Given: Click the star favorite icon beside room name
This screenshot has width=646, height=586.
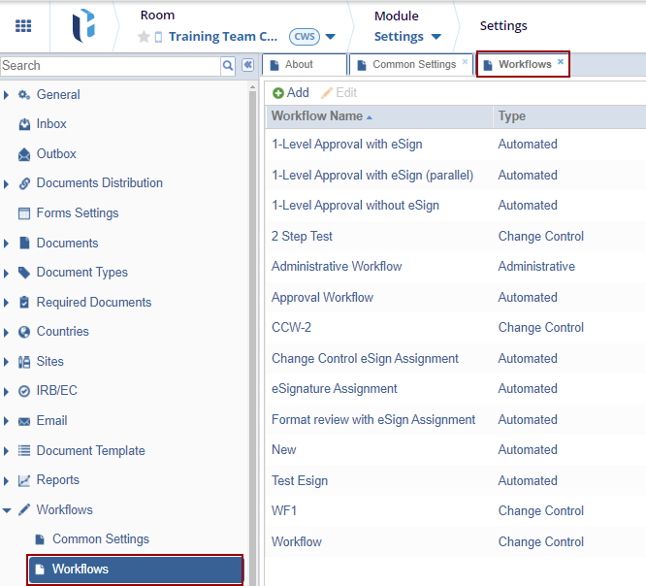Looking at the screenshot, I should coord(144,37).
